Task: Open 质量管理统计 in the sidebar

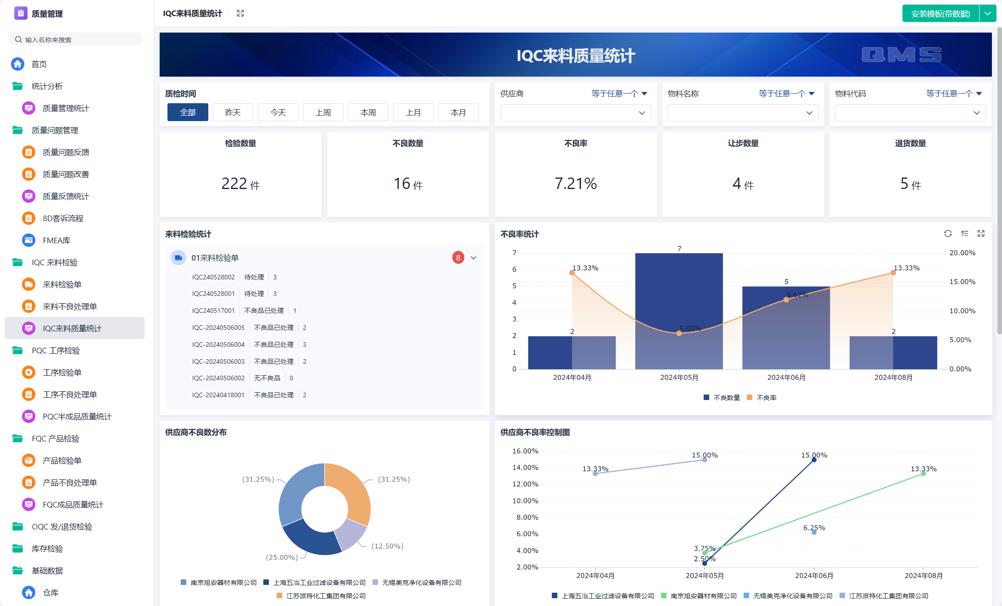Action: 66,108
